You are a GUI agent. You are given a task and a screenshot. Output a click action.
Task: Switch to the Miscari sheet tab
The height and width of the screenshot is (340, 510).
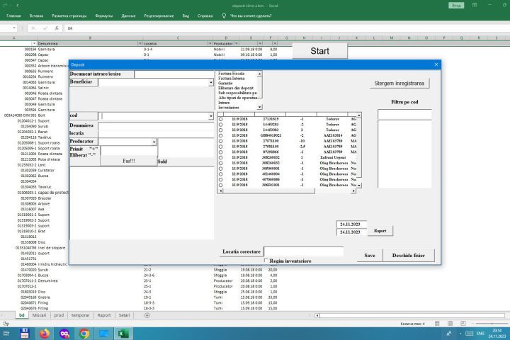click(40, 315)
